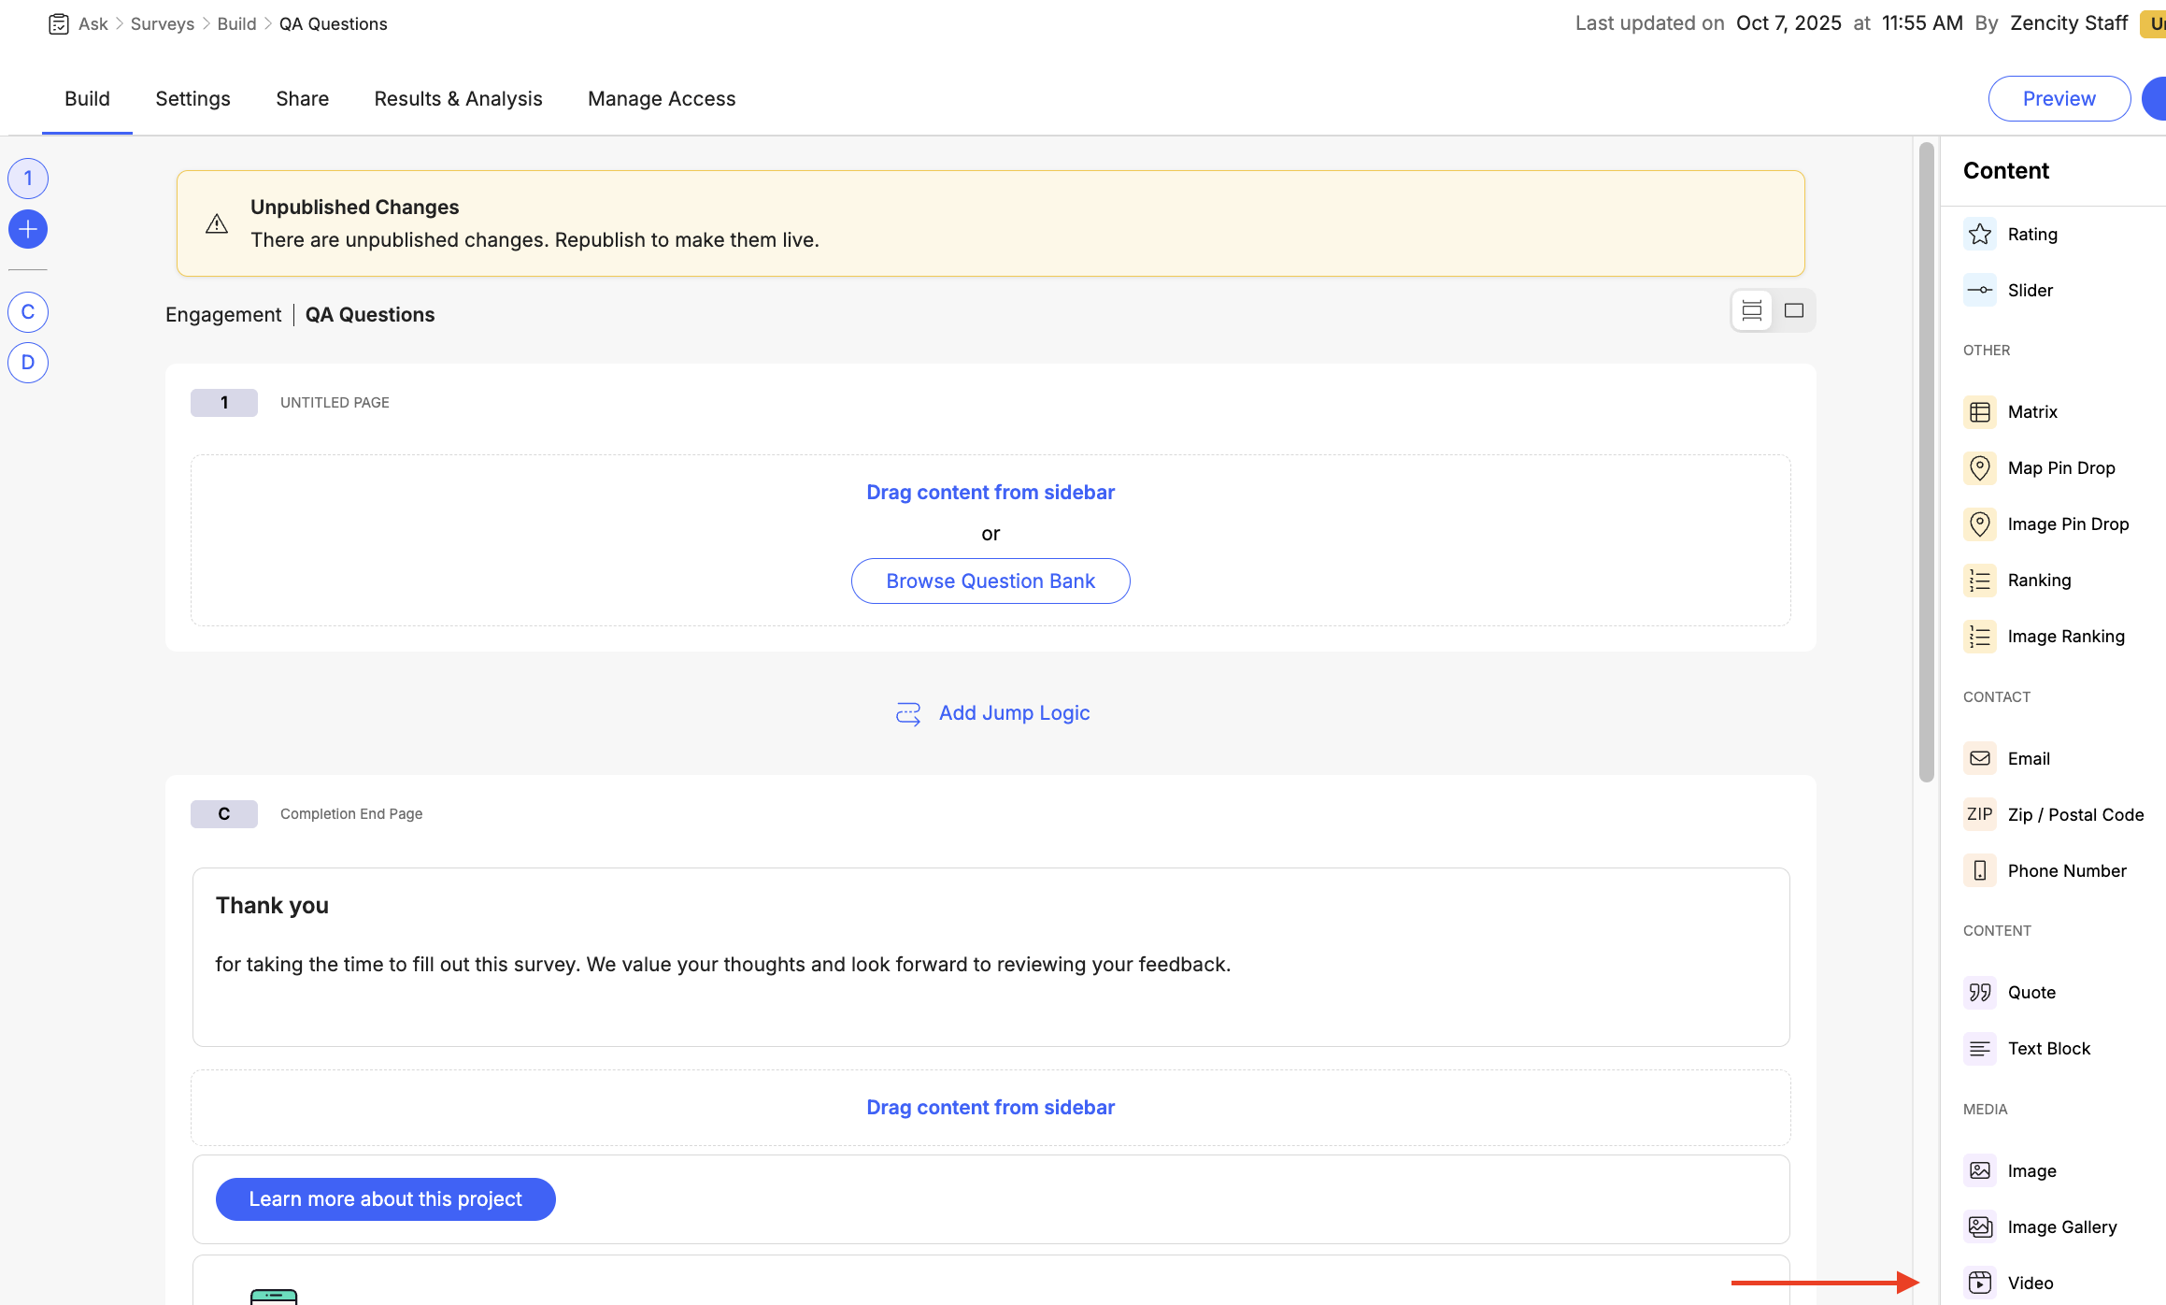2166x1305 pixels.
Task: Open Surveys in the breadcrumb
Action: (x=163, y=24)
